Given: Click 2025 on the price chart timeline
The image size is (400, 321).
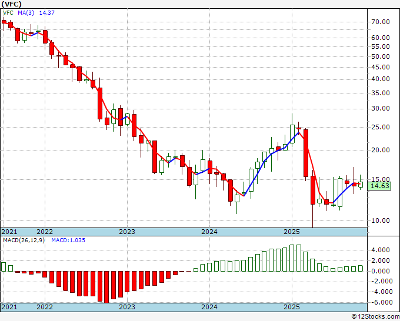Looking at the screenshot, I should point(292,232).
